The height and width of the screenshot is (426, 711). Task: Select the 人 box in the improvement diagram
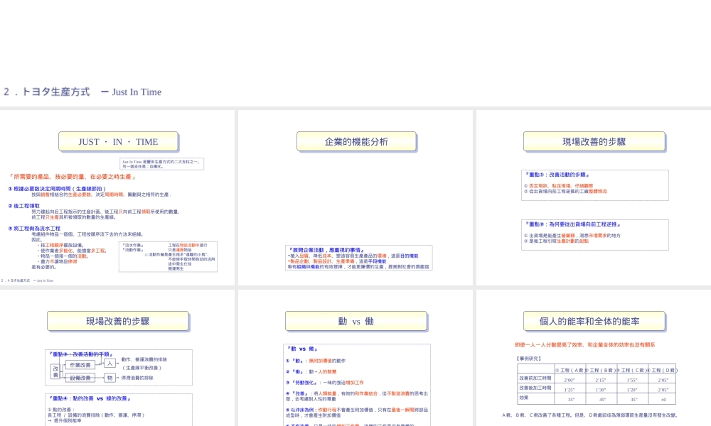109,363
